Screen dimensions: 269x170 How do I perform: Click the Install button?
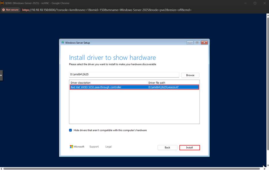click(189, 148)
